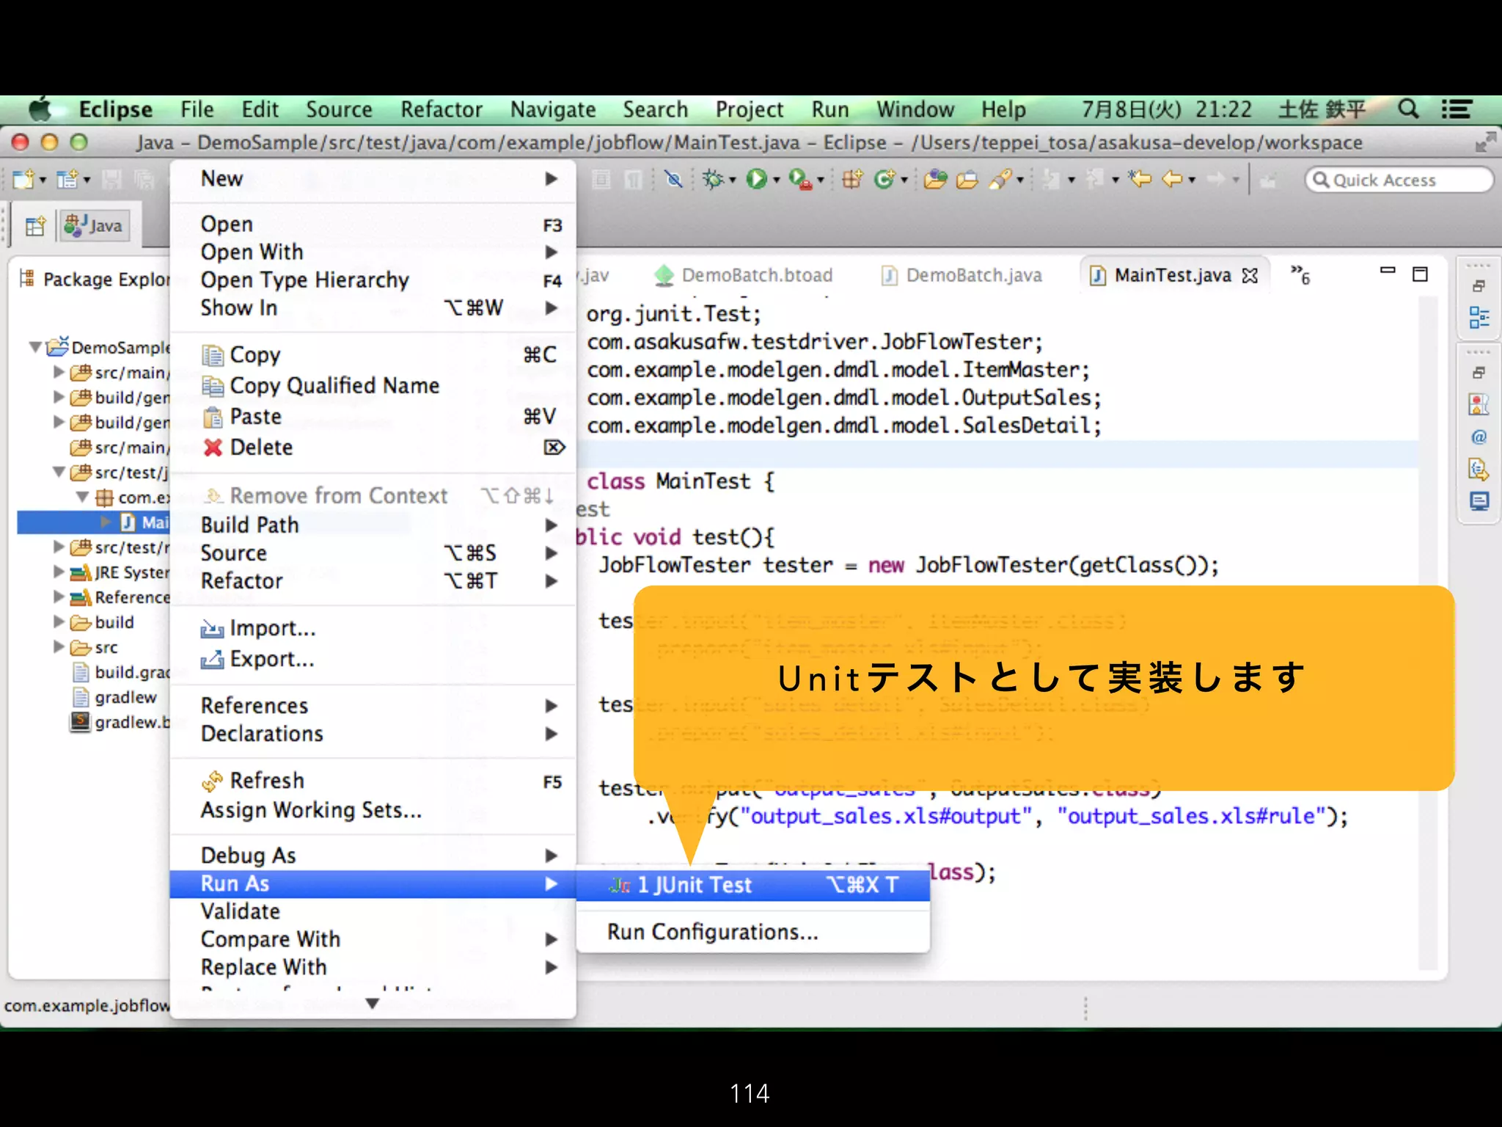The height and width of the screenshot is (1127, 1502).
Task: Click the New Java Class icon
Action: coord(885,179)
